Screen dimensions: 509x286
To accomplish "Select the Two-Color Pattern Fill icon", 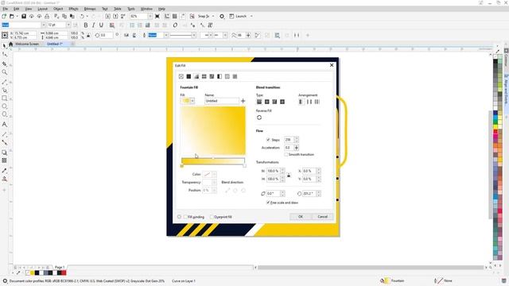I will pyautogui.click(x=220, y=76).
